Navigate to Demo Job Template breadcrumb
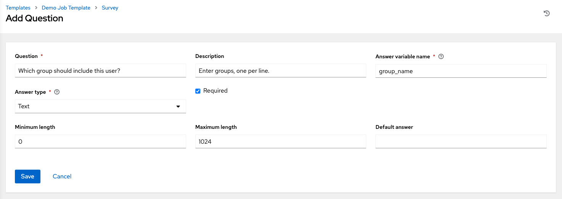 [x=66, y=8]
